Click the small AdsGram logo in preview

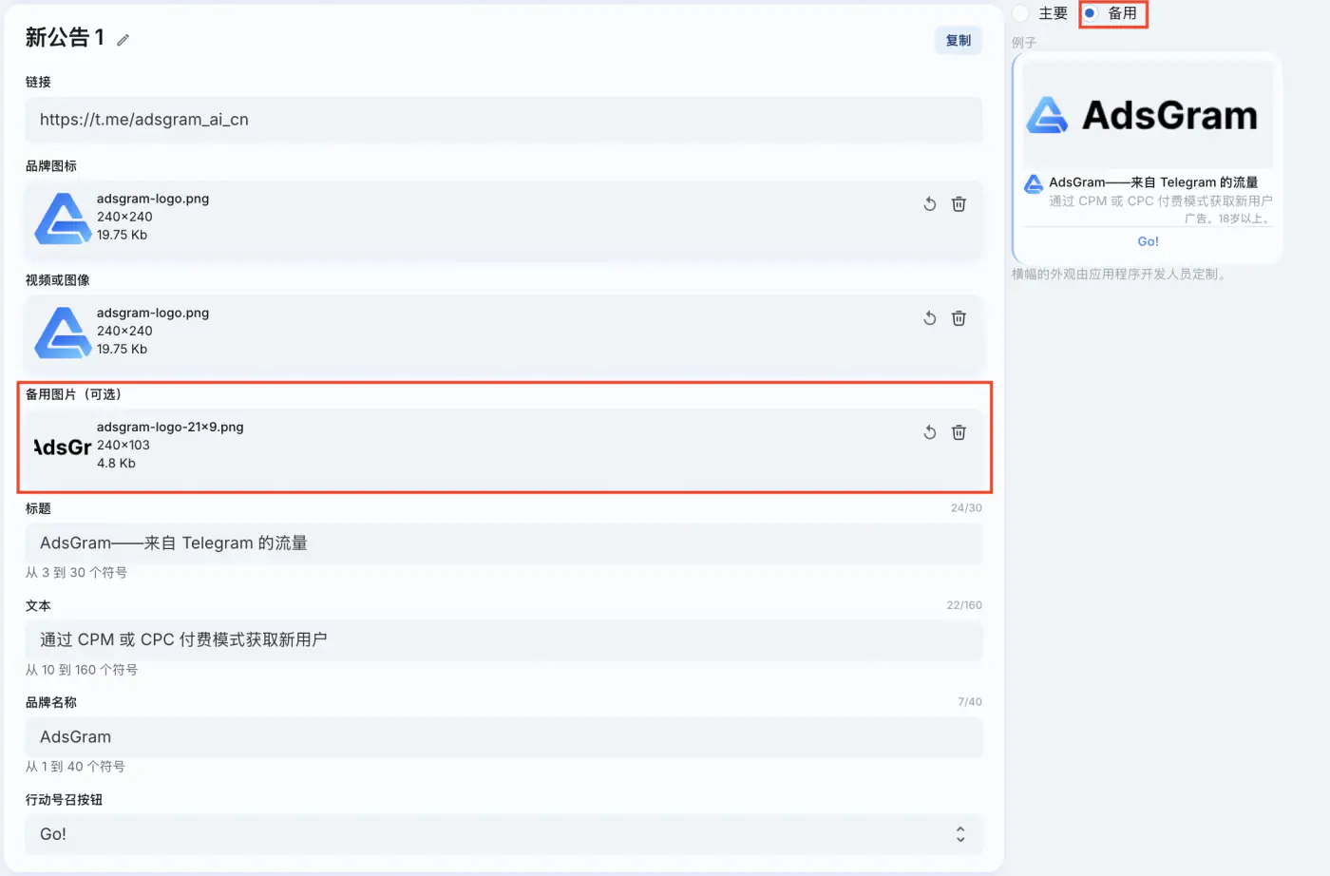(x=1034, y=183)
